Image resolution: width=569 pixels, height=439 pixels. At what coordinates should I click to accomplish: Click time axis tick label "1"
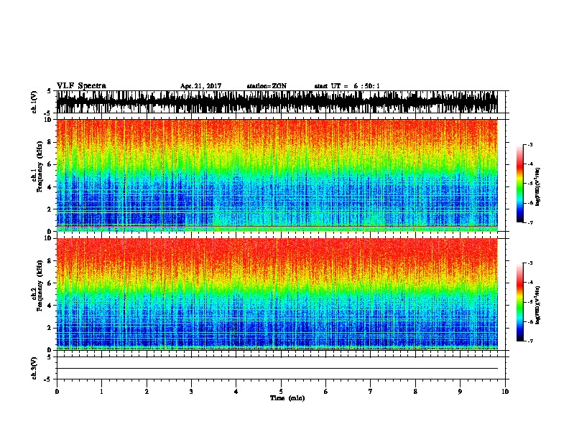click(101, 392)
